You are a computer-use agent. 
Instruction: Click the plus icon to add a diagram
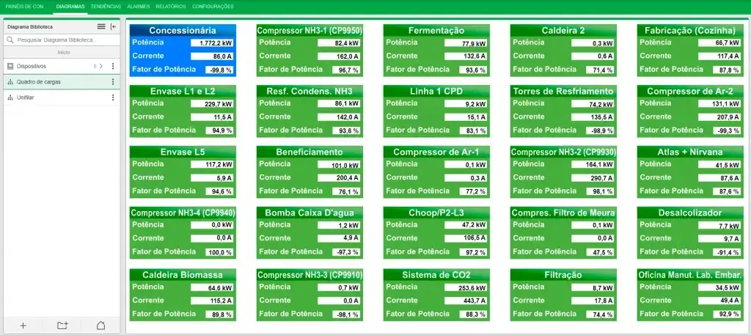point(23,325)
